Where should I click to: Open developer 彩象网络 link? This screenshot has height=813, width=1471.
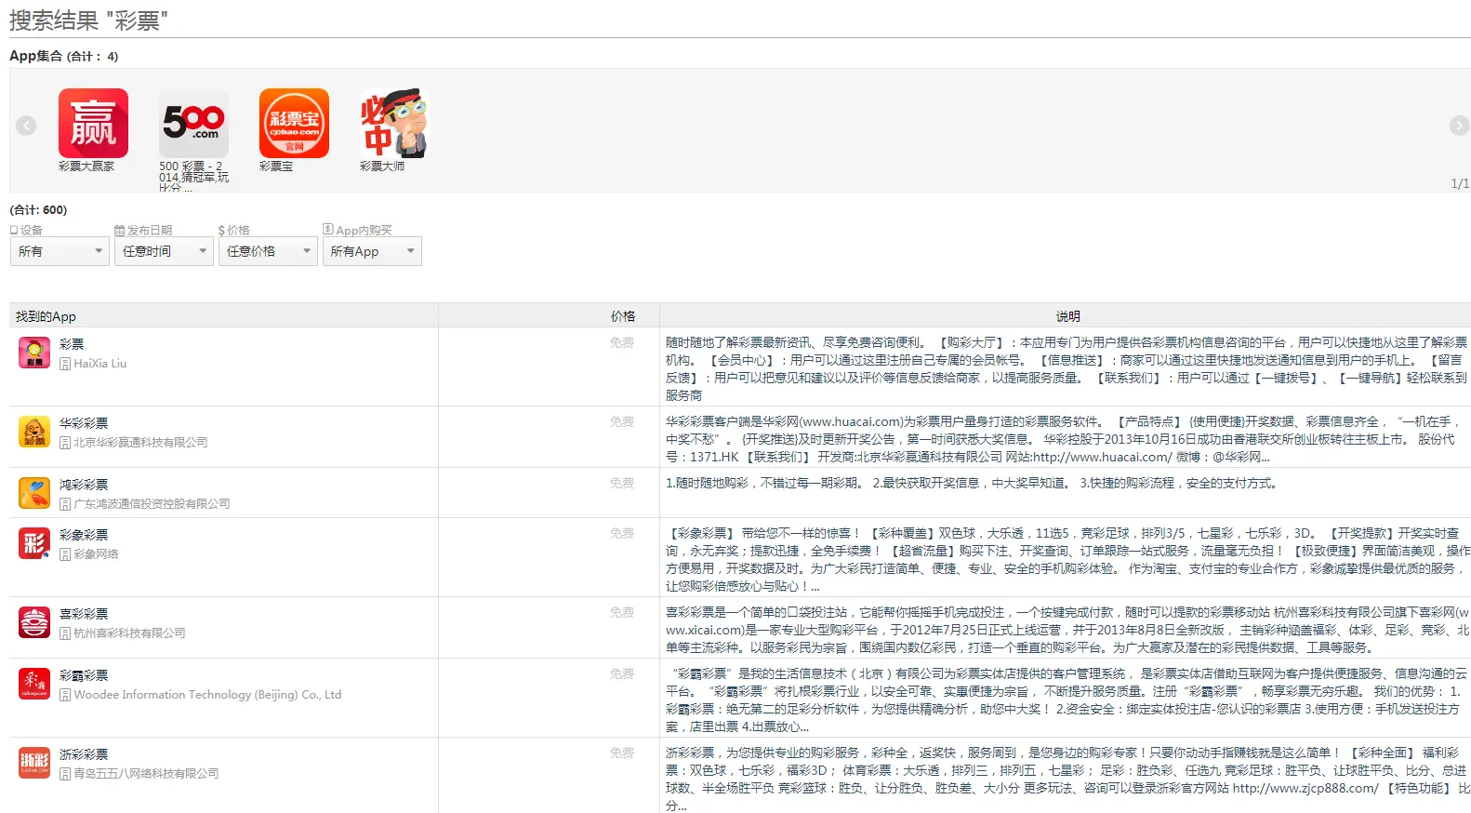click(x=96, y=554)
